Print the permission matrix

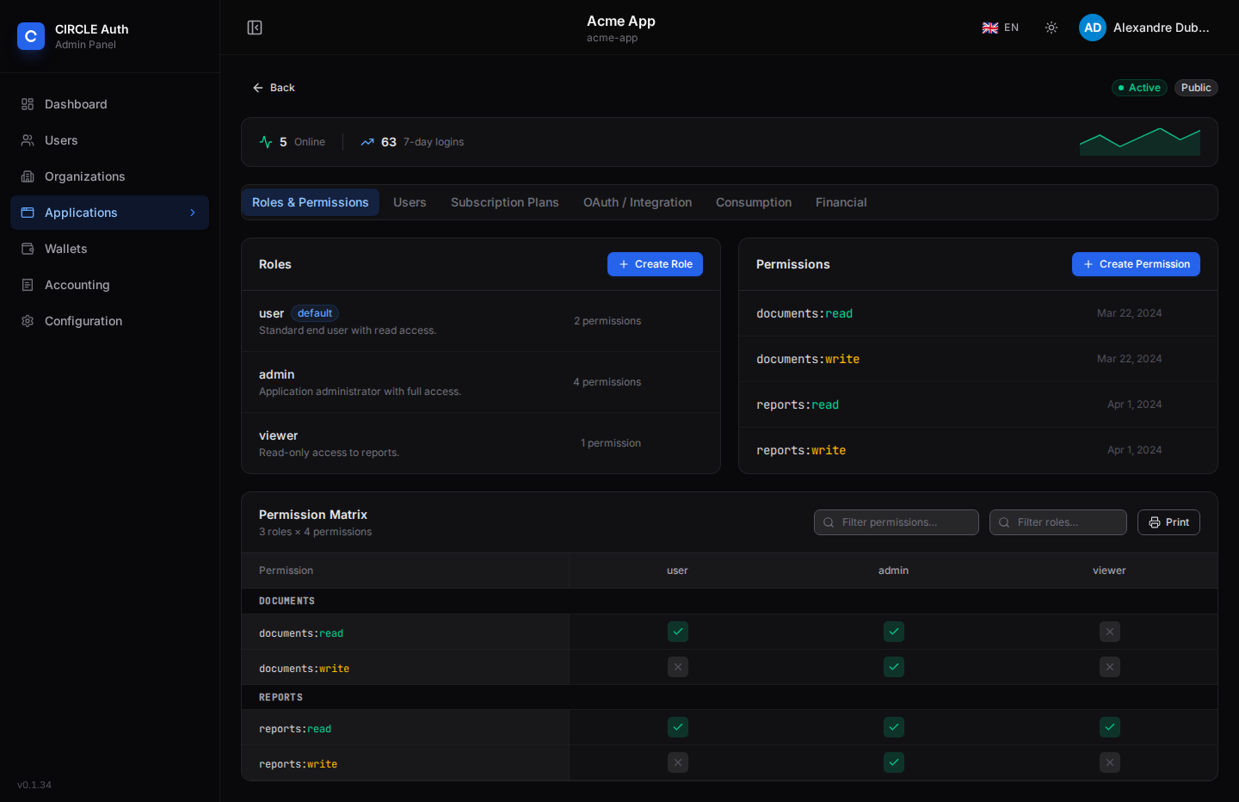tap(1168, 522)
